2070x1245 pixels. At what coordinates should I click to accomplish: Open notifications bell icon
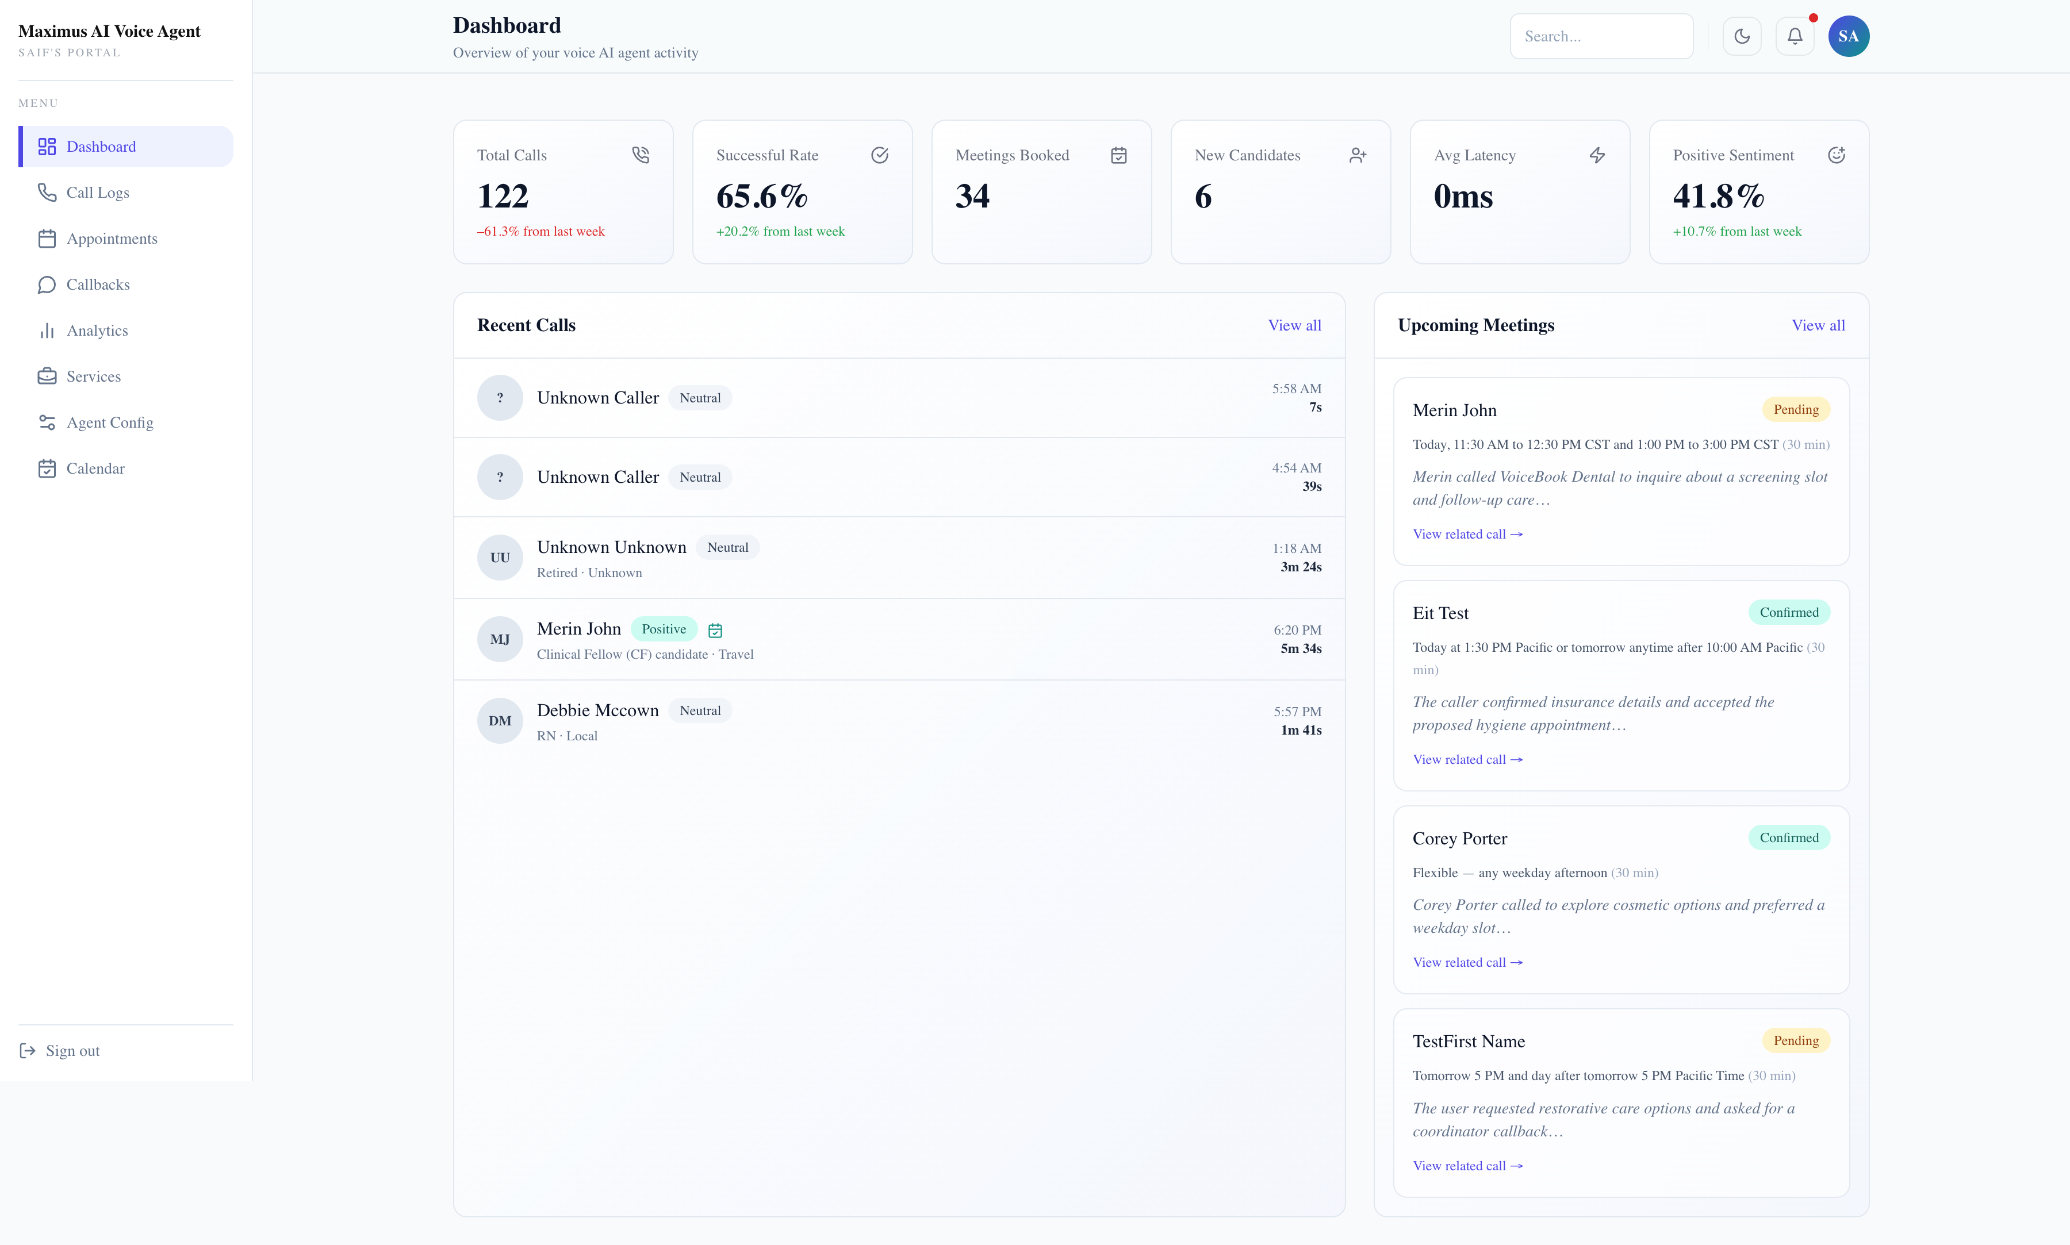tap(1794, 36)
